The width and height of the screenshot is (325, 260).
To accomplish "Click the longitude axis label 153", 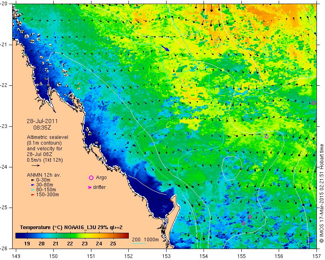I will tap(166, 256).
